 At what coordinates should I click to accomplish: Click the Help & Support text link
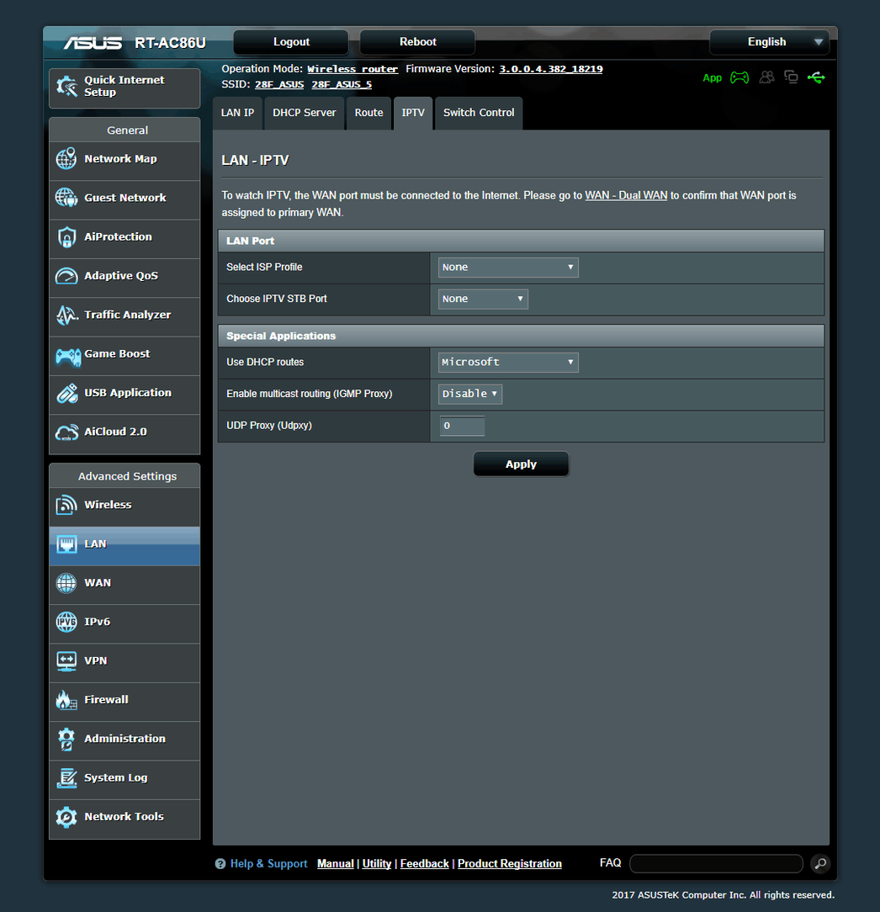[x=268, y=864]
